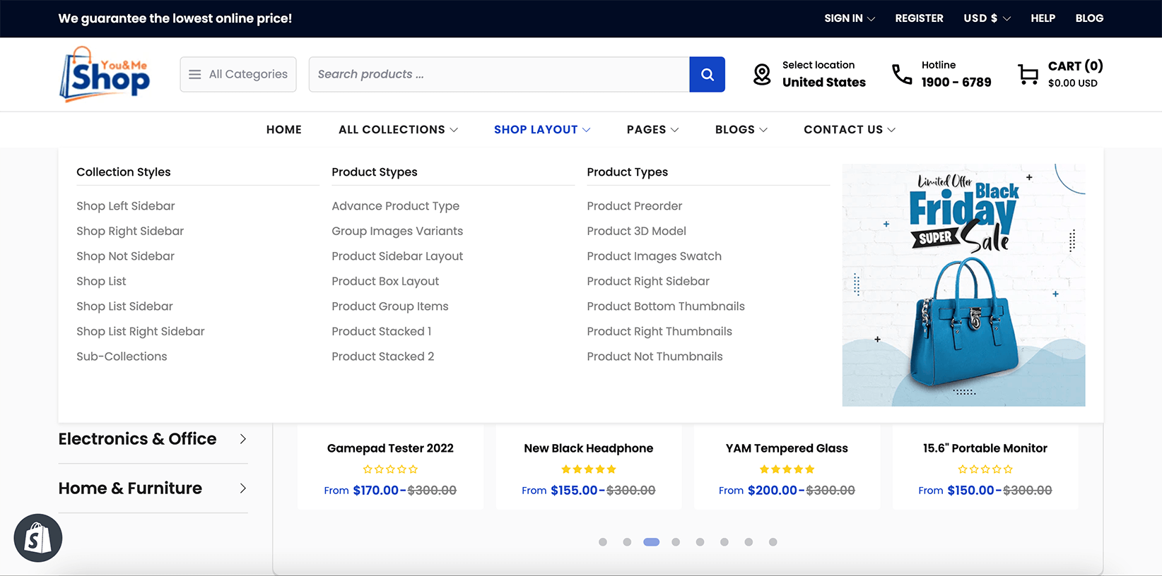The width and height of the screenshot is (1162, 576).
Task: Select Product Images Swatch
Action: 654,256
